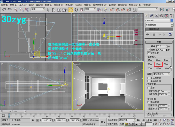Activate the Select and Move tool
Screen dimensions: 175x127
click(x=71, y=10)
